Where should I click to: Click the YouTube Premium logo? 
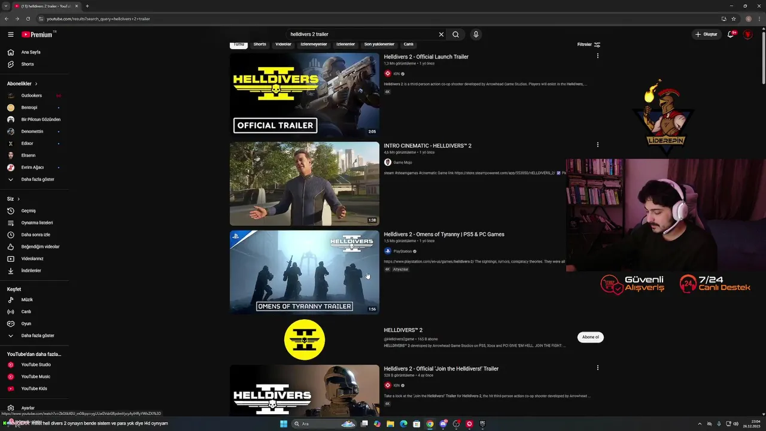coord(37,34)
